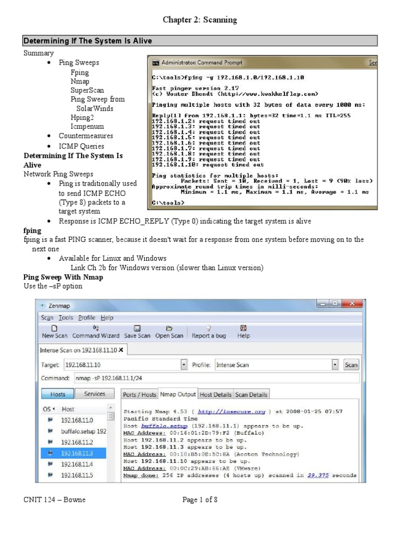Open the Tools menu
Screen dimensions: 400x534
(66, 318)
